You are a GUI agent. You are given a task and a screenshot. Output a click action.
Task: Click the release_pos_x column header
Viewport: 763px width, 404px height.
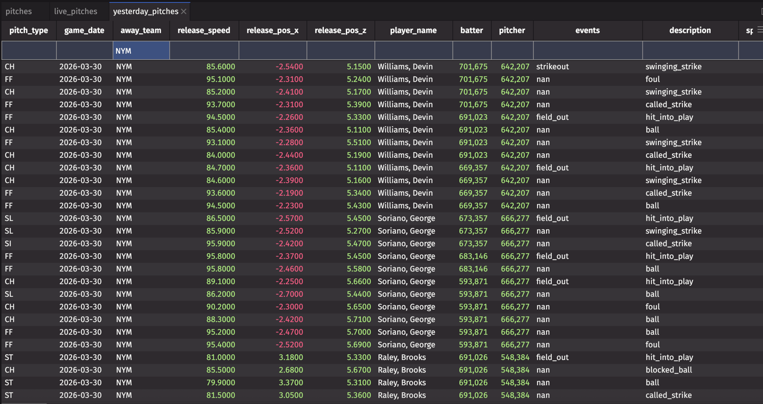point(272,31)
